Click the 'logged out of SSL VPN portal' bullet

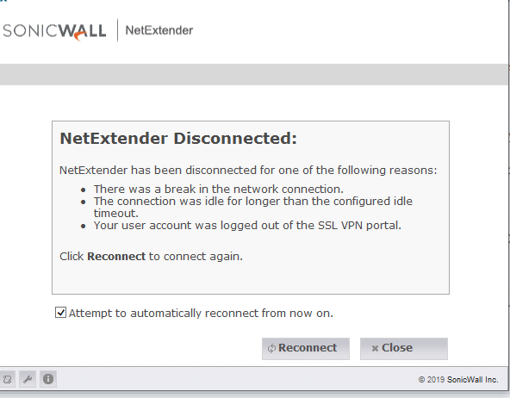coord(247,226)
